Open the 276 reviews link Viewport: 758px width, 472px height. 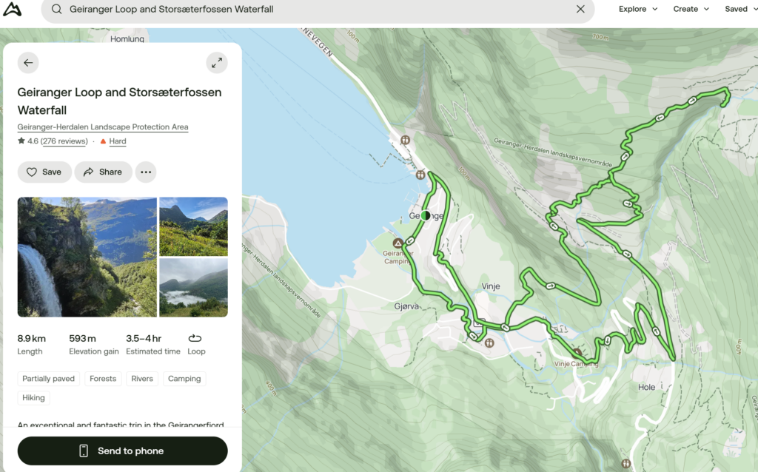click(x=64, y=141)
